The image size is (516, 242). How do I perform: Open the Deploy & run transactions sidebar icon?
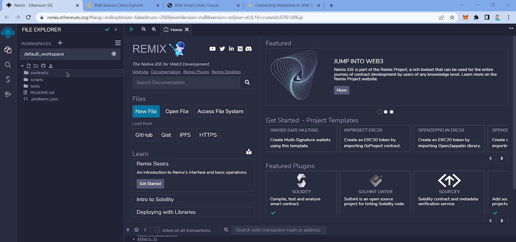[x=8, y=95]
